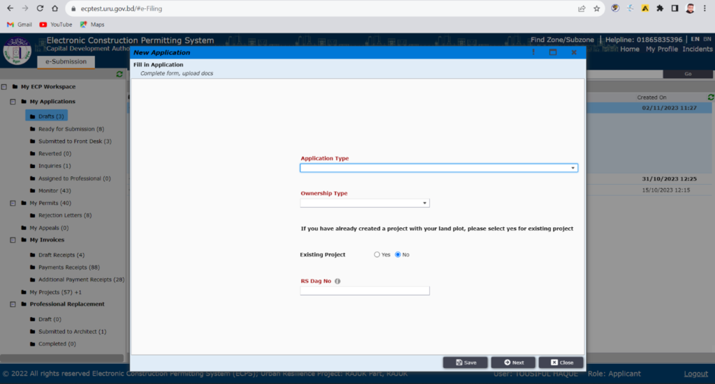Open My Profile in top navigation
Viewport: 715px width, 384px height.
[x=661, y=49]
